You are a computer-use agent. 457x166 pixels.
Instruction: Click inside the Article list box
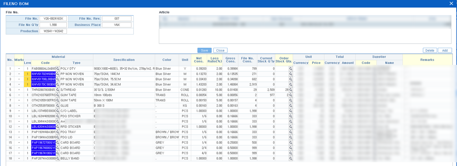(x=305, y=29)
